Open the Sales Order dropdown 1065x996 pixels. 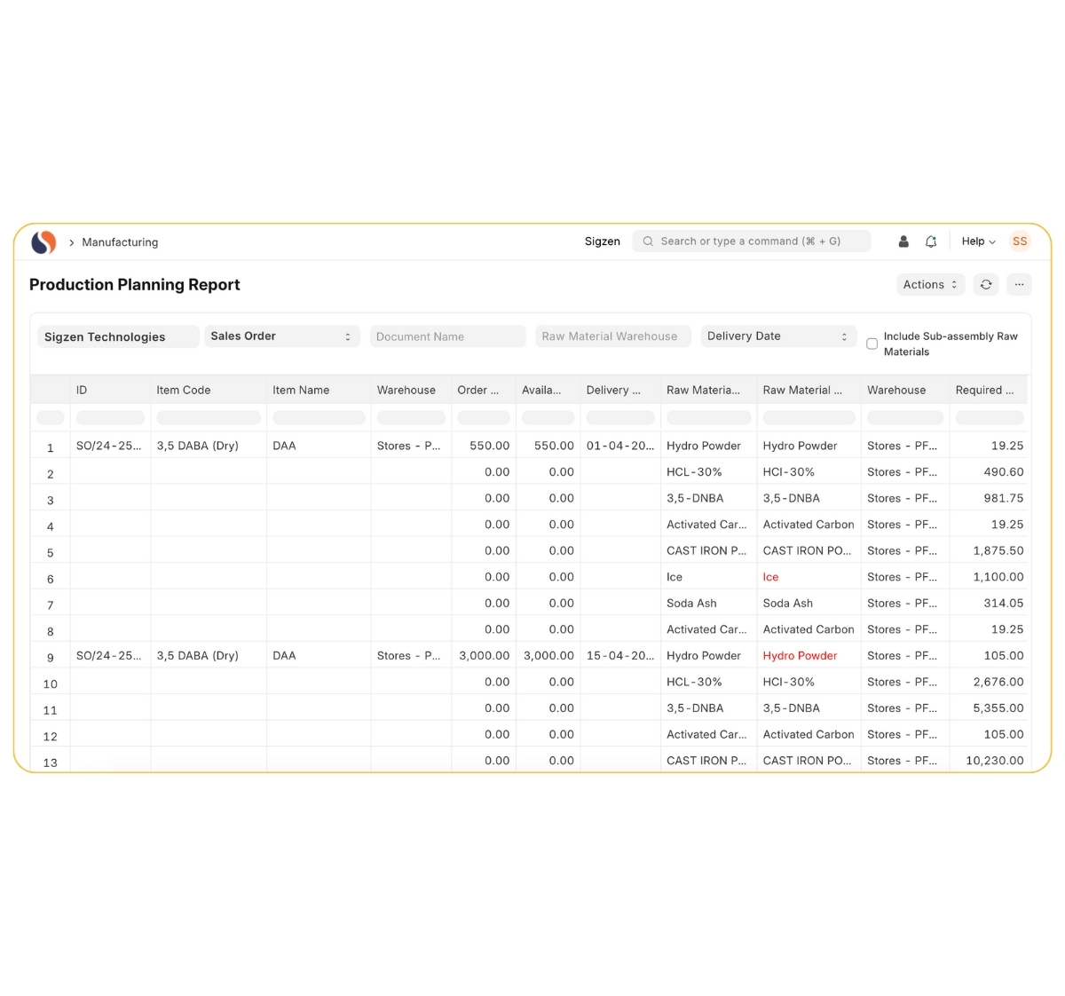(281, 336)
